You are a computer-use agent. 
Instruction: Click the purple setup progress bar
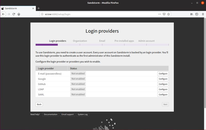point(47,45)
